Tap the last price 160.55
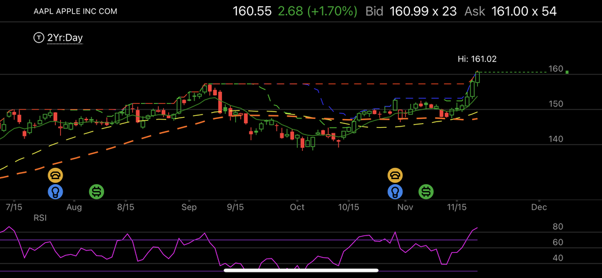Viewport: 602px width, 278px height. 253,11
